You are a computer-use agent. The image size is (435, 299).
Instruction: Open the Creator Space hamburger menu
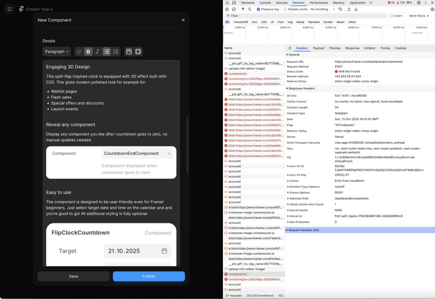9,9
